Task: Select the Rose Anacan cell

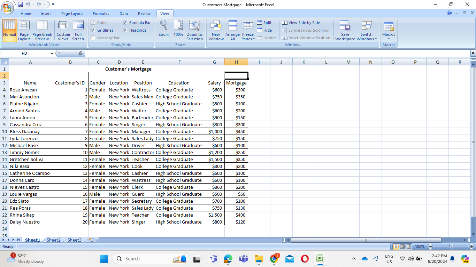Action: point(30,90)
